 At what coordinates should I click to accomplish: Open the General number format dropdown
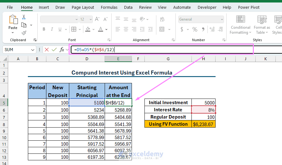tap(222, 19)
